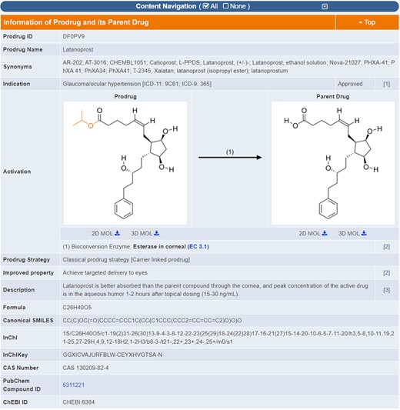Select the InChIKey GGXICVAJURFBLW-CEYXHVGTSA-N
The height and width of the screenshot is (410, 400).
[112, 355]
